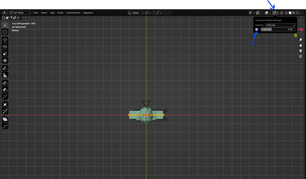This screenshot has height=179, width=306.
Task: Switch to solid viewport shading
Action: [x=290, y=13]
